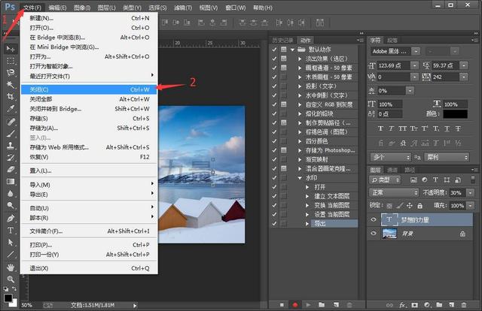Switch to the 段落 tab
Screen dimensions: 482x311
point(392,40)
